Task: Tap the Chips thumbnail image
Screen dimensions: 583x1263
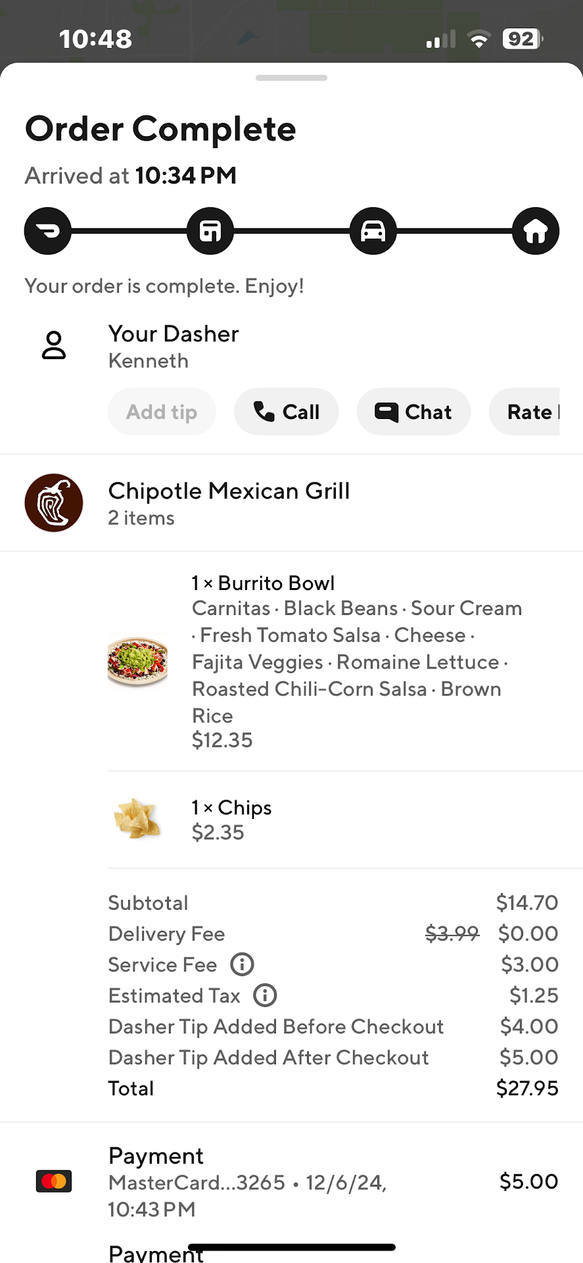Action: click(137, 818)
